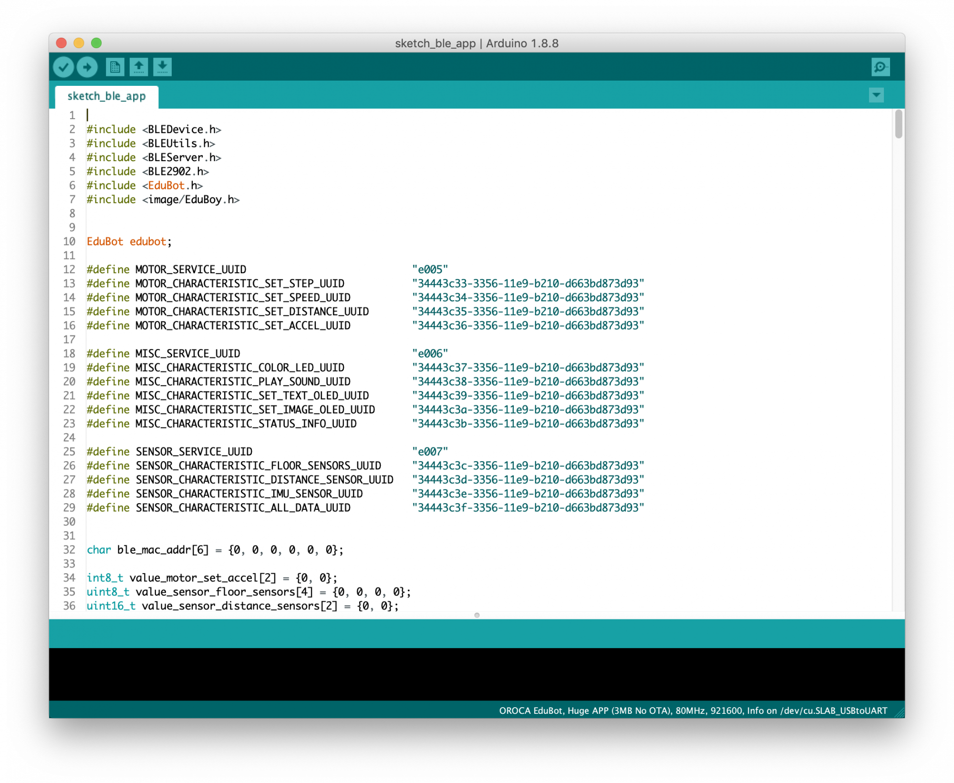Click the Verify checkmark icon
The height and width of the screenshot is (783, 954).
click(63, 67)
